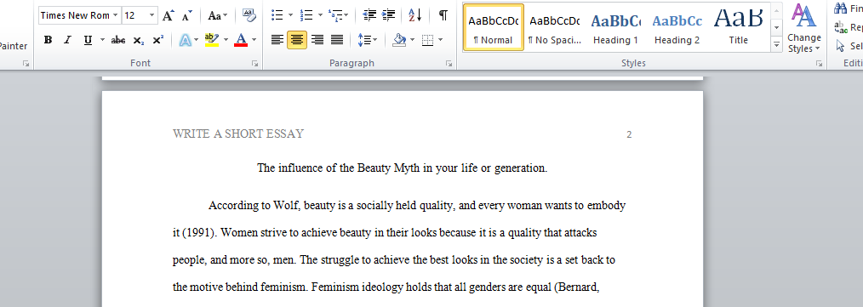This screenshot has height=307, width=863.
Task: Click Decrease Indent icon
Action: [370, 15]
